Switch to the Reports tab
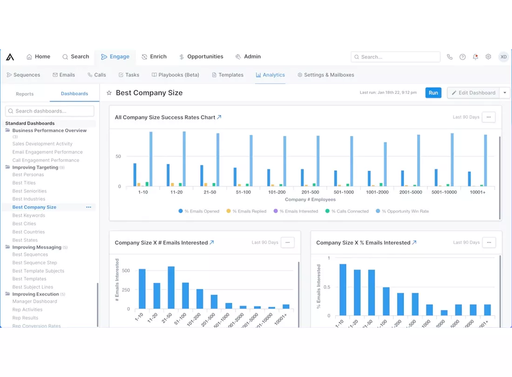512x377 pixels. point(25,94)
